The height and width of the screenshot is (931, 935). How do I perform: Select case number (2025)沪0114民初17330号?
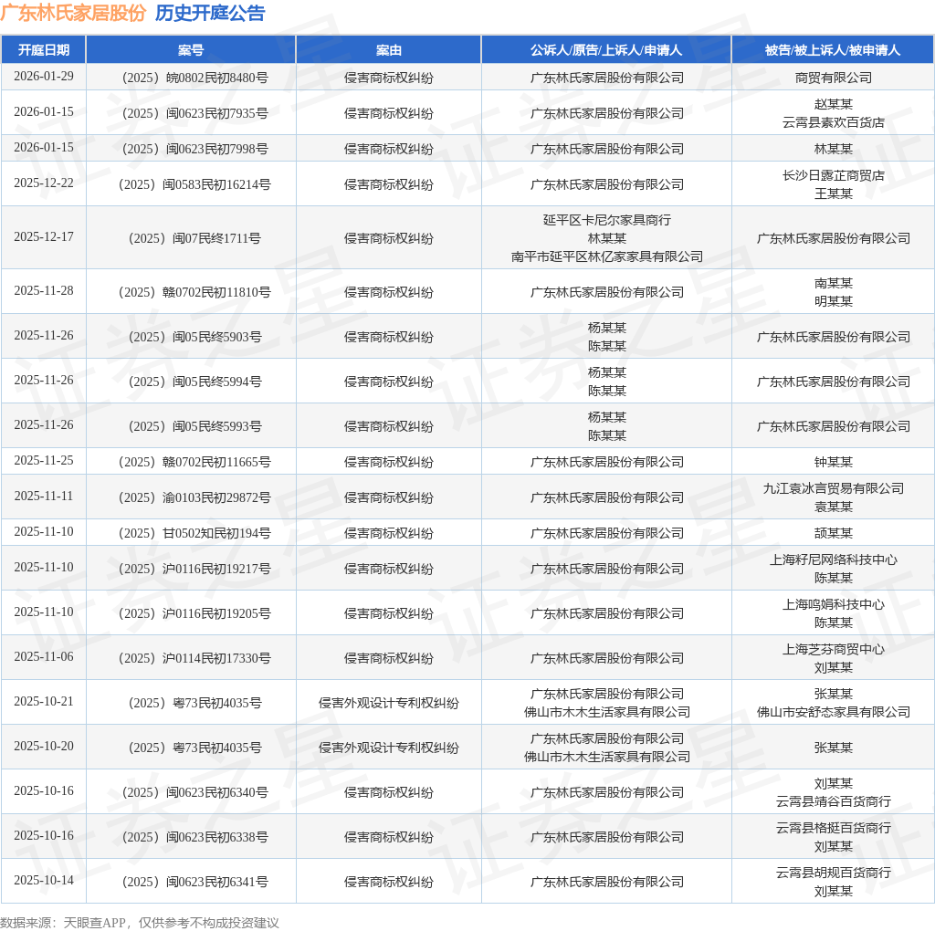(194, 658)
